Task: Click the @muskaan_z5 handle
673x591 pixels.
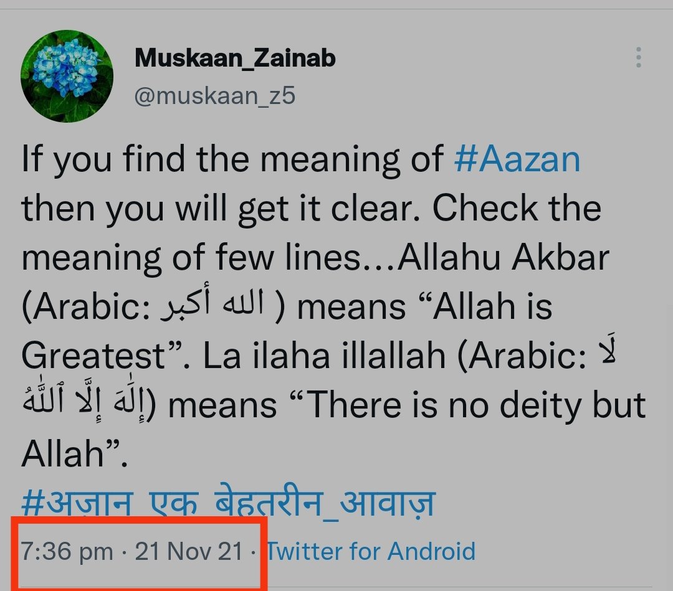Action: 215,97
